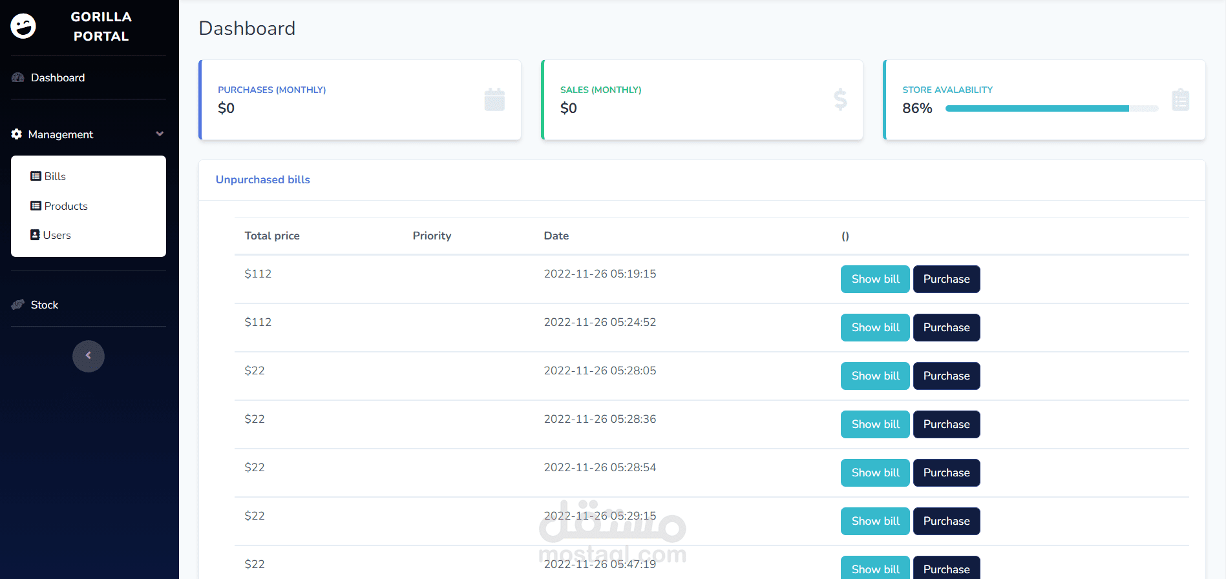
Task: Collapse the Management menu chevron
Action: 160,134
